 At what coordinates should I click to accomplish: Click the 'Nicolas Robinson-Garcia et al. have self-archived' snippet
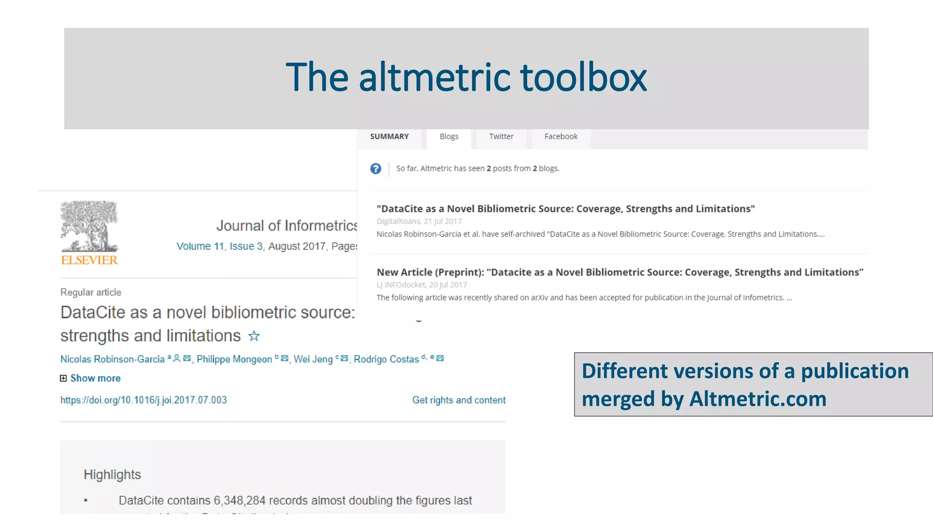coord(600,234)
